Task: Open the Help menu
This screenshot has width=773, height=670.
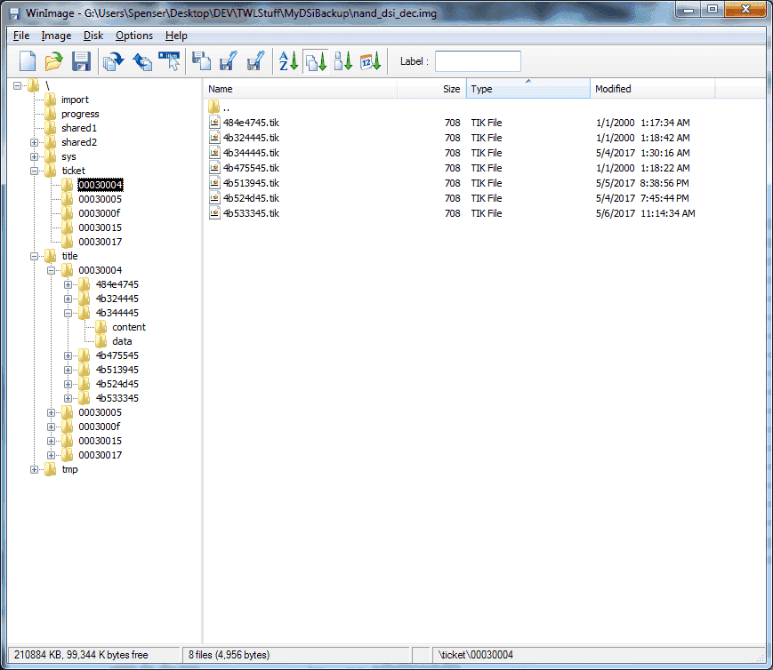Action: coord(176,36)
